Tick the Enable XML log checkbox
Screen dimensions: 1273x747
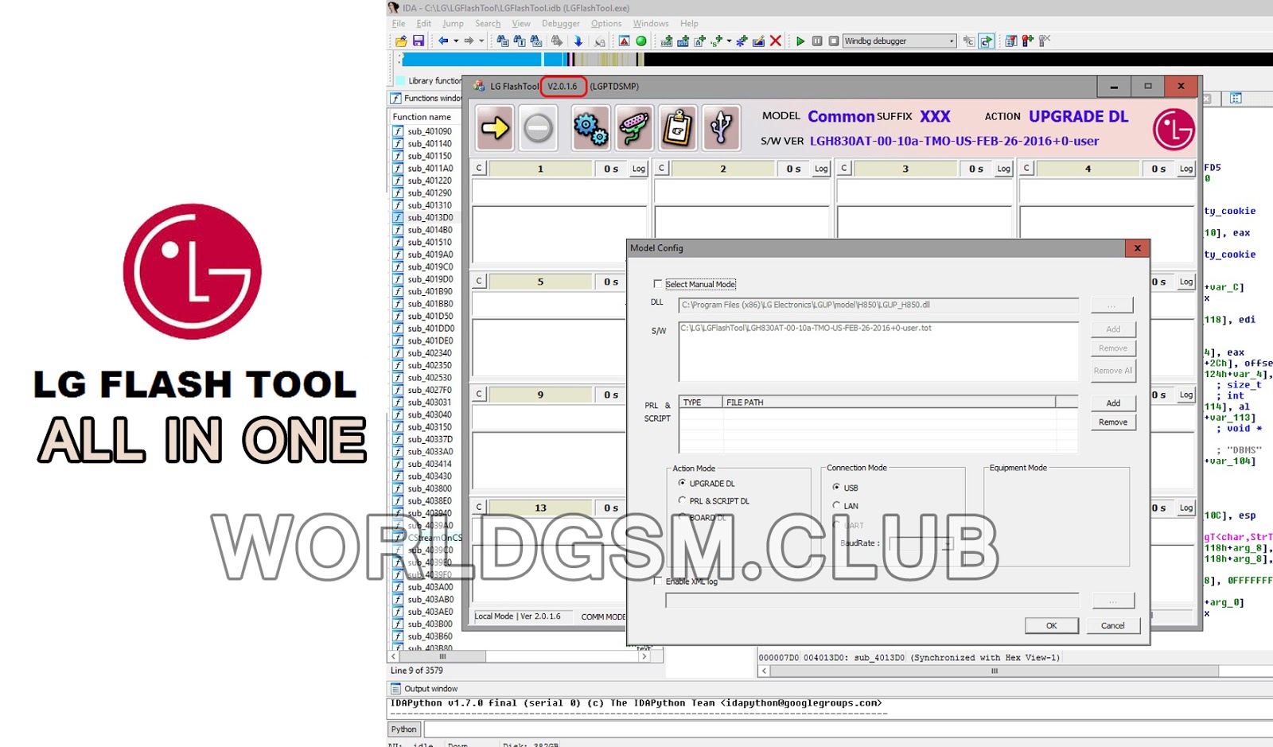tap(657, 581)
